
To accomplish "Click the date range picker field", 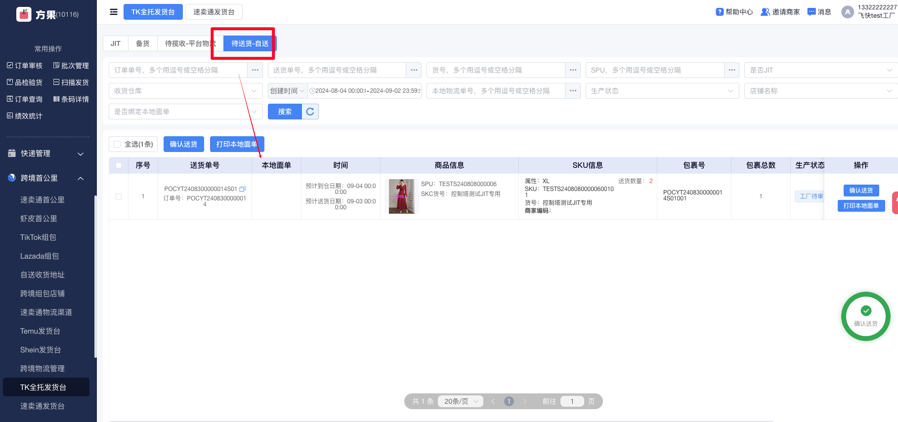I will tap(364, 91).
